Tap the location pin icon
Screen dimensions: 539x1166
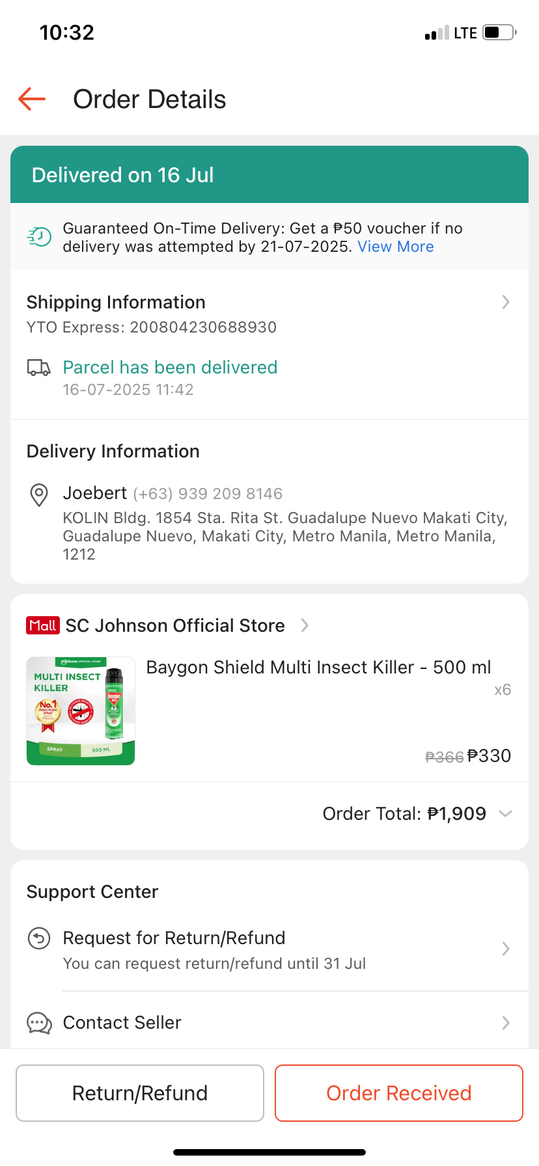tap(39, 495)
